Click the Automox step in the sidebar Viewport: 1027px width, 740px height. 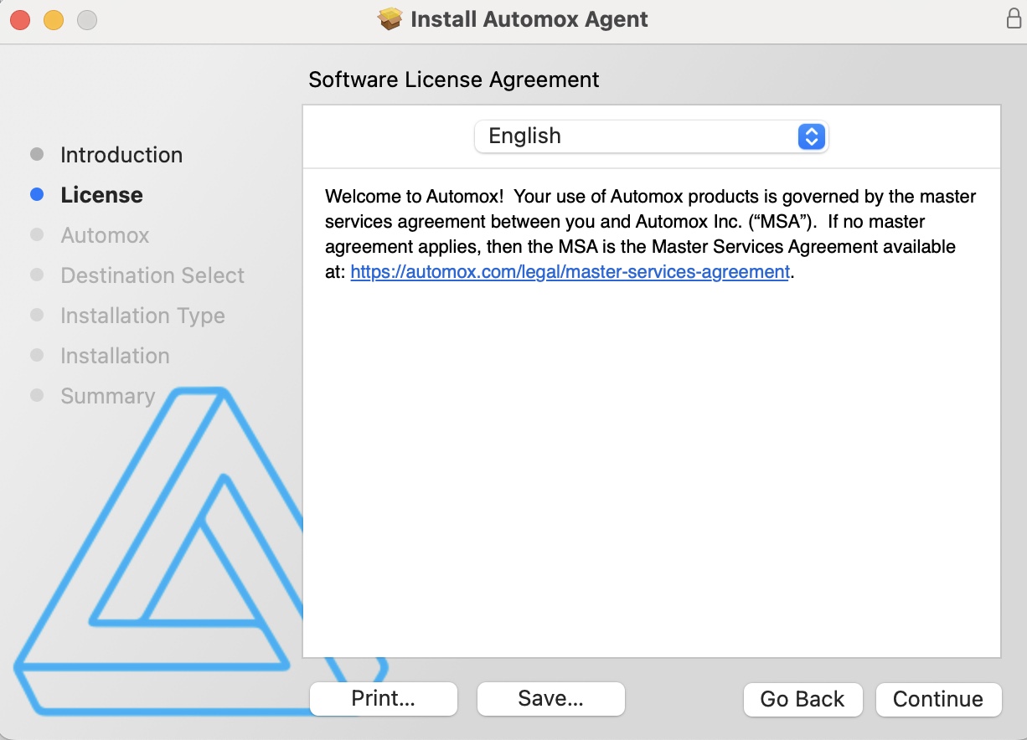tap(105, 235)
